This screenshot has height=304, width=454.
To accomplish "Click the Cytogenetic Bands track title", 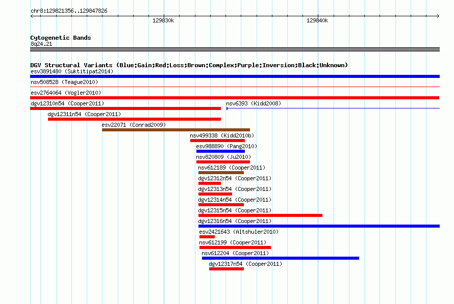I will (x=61, y=38).
